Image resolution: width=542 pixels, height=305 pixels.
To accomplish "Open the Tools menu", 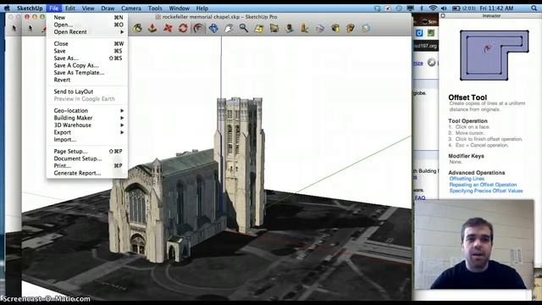I will tap(155, 8).
